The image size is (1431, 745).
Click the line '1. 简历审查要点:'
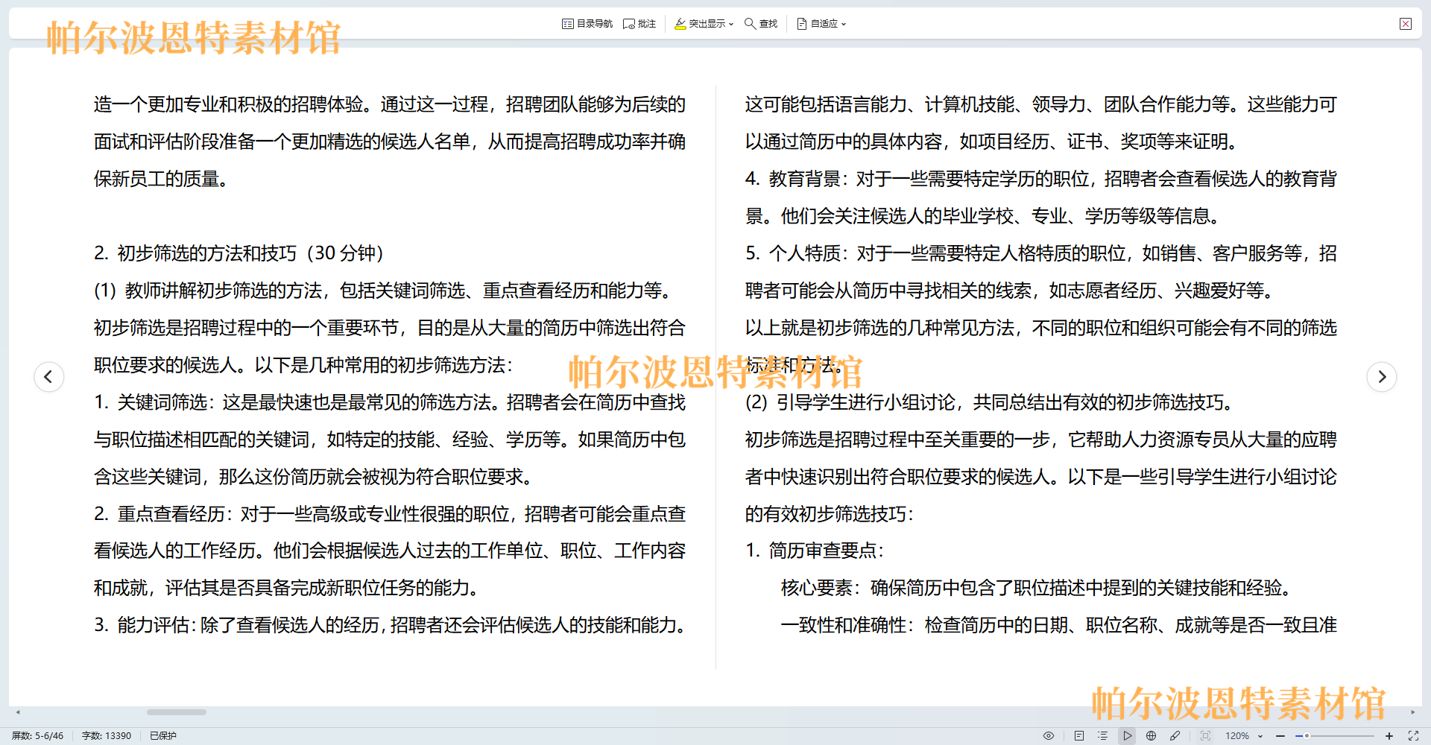[815, 551]
